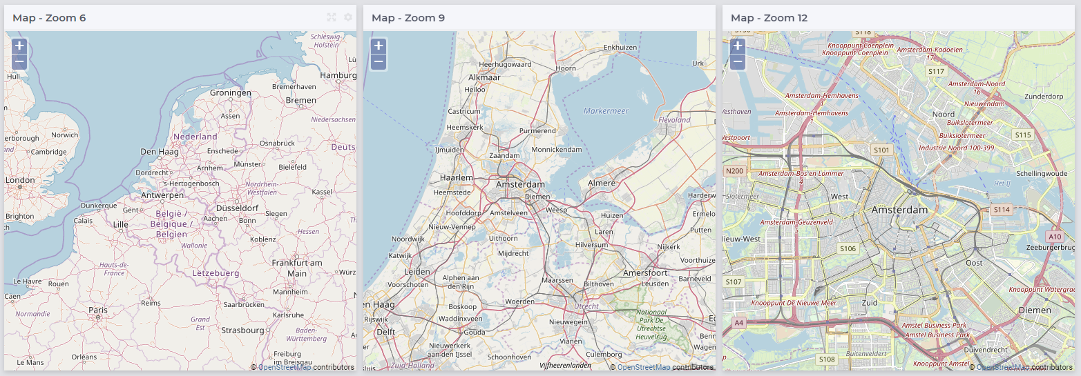Screen dimensions: 1081x376
Task: Click the N200 road shield
Action: click(735, 171)
